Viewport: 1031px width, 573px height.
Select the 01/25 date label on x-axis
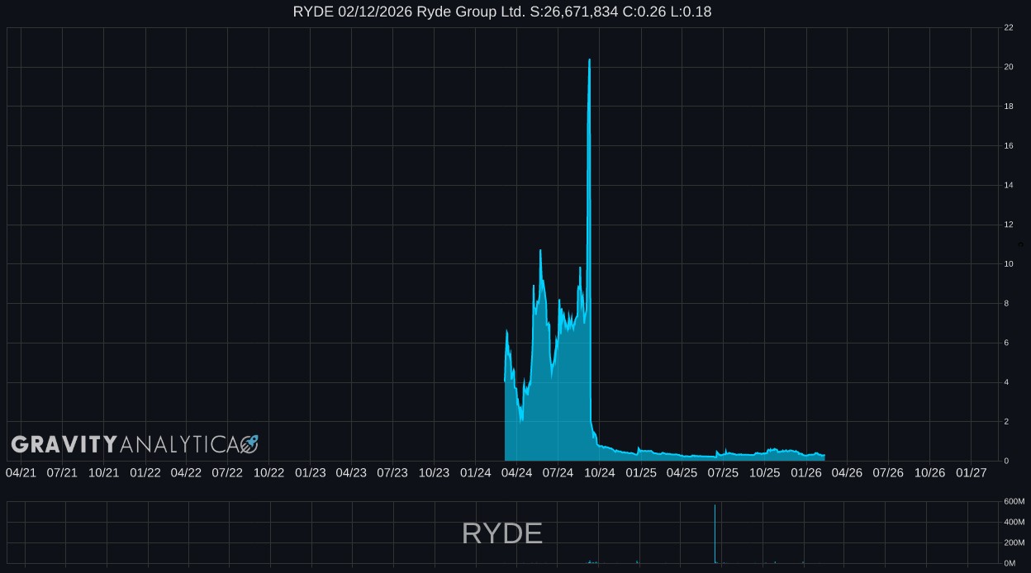(640, 473)
